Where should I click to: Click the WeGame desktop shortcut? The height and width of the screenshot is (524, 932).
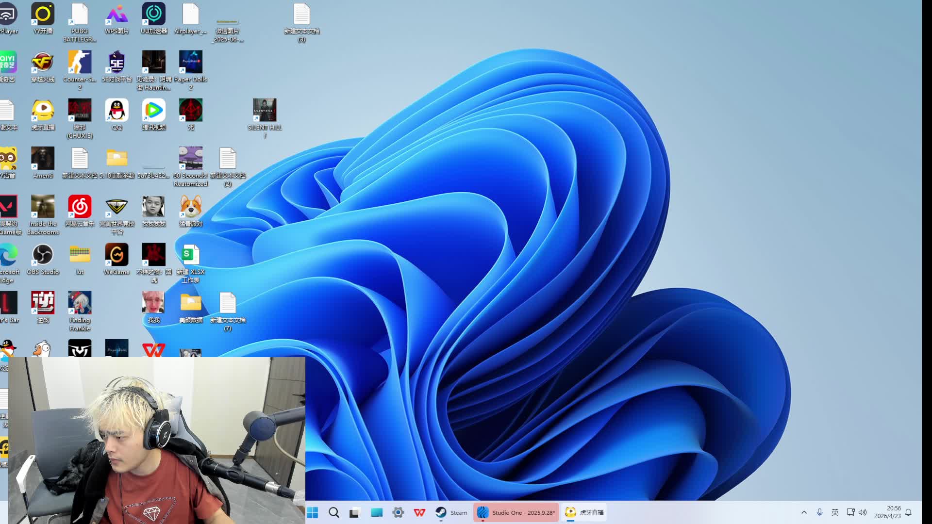coord(116,255)
